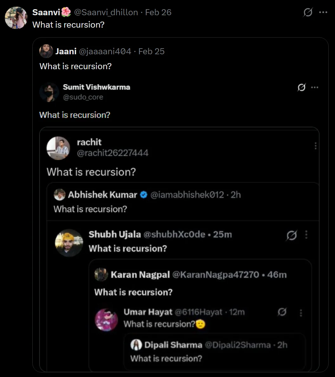Open the three-dot menu on Sumit Vishwkarma's post
Image resolution: width=335 pixels, height=377 pixels.
click(314, 87)
